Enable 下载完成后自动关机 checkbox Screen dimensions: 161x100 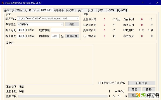pos(100,83)
